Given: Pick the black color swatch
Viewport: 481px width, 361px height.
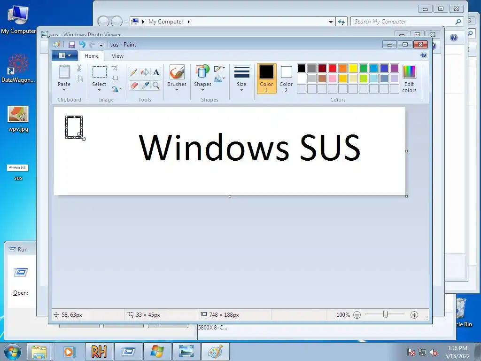Looking at the screenshot, I should [302, 68].
